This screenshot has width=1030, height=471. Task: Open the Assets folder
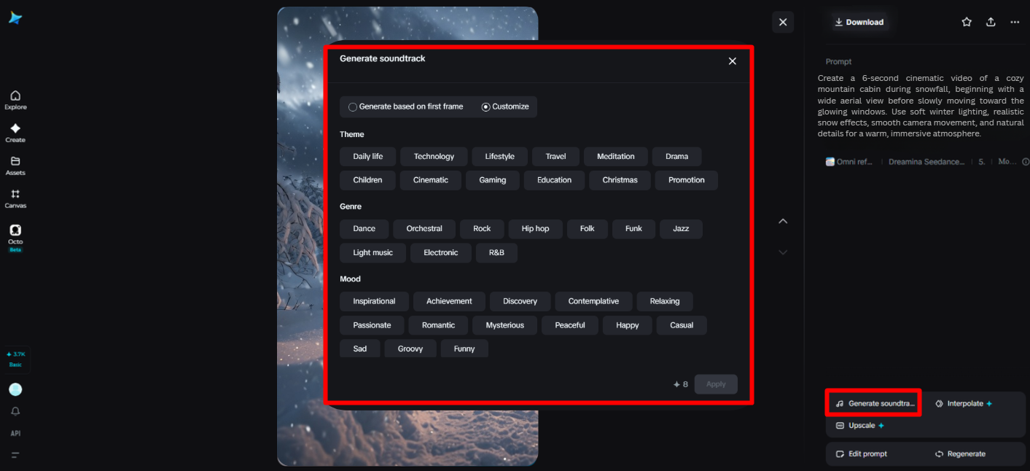pyautogui.click(x=15, y=166)
